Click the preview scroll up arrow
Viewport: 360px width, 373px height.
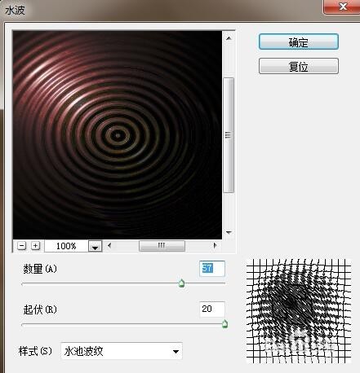click(x=229, y=38)
